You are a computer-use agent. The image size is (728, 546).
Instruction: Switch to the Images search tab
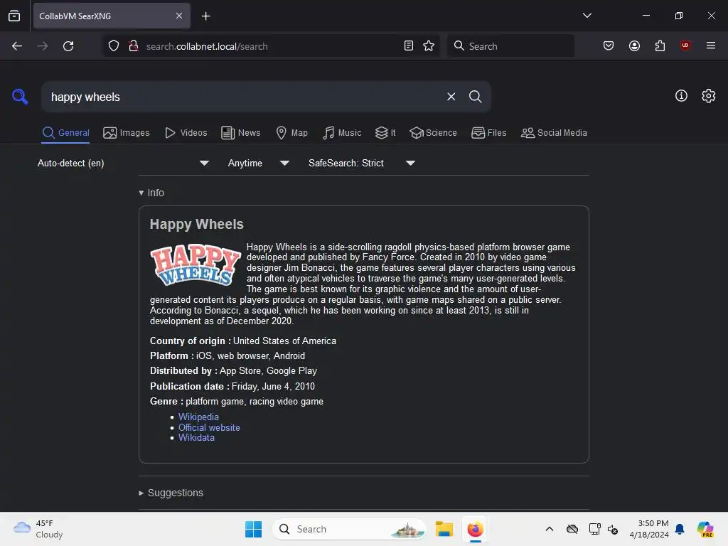[127, 133]
